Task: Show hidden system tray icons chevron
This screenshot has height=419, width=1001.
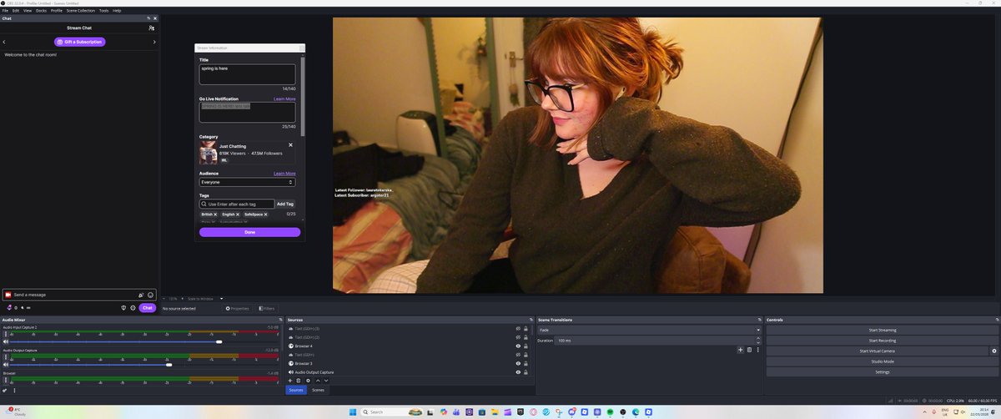Action: pos(923,412)
